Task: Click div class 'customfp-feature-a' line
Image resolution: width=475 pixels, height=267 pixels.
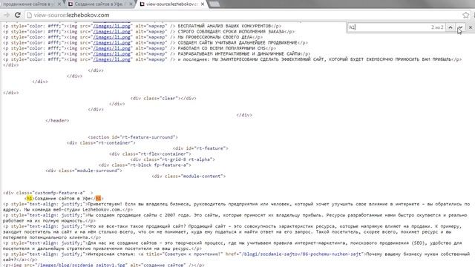Action: [47, 193]
